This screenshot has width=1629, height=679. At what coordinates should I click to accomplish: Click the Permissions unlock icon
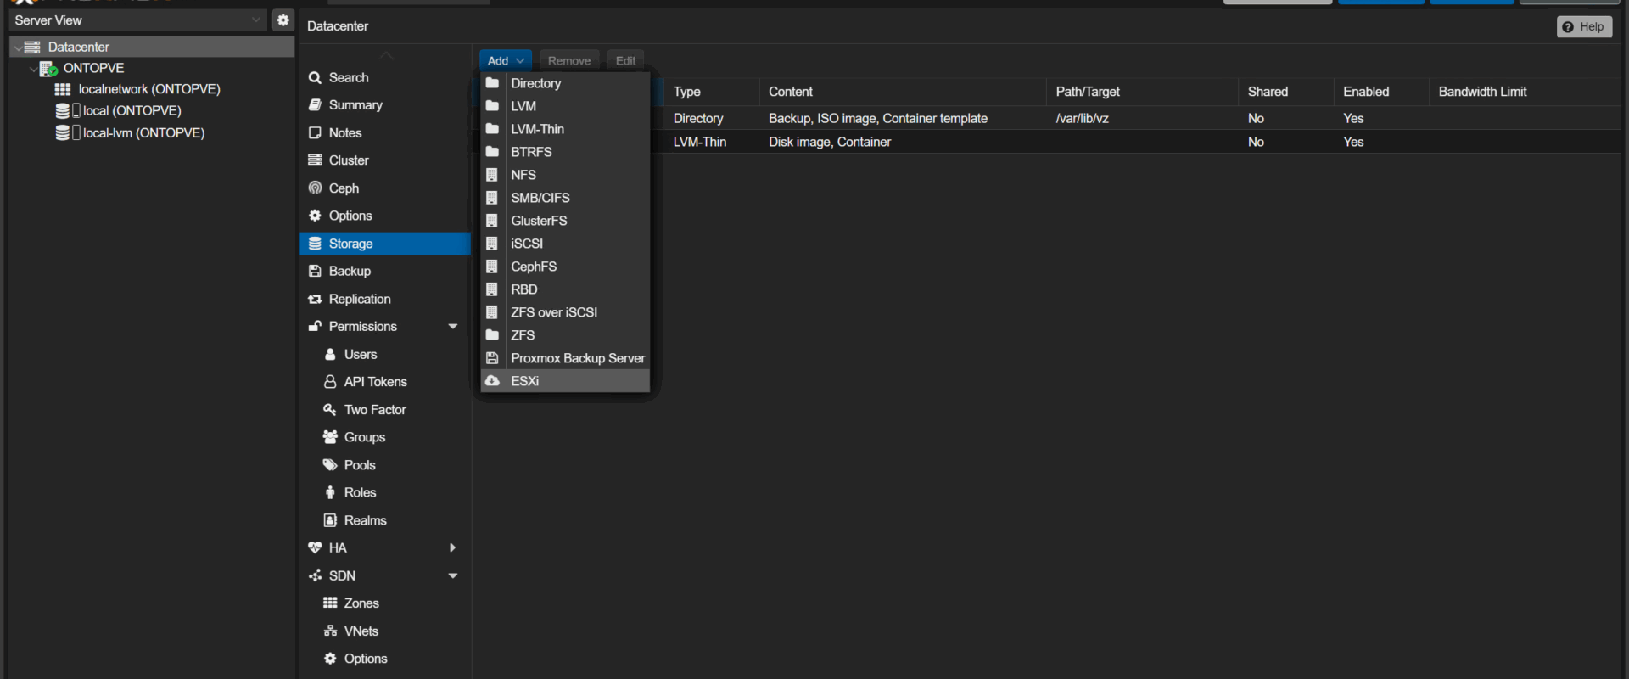pyautogui.click(x=315, y=326)
